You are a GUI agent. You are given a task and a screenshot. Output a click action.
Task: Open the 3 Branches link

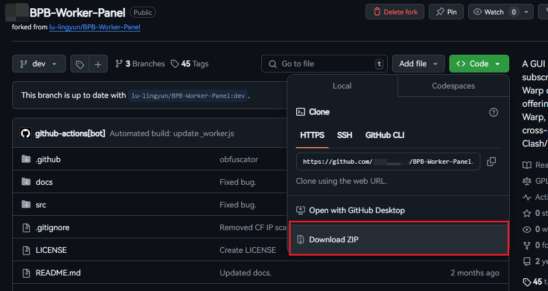tap(140, 64)
